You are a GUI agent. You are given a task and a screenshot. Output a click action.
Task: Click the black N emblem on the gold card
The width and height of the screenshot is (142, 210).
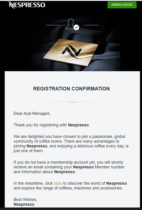pos(72,52)
